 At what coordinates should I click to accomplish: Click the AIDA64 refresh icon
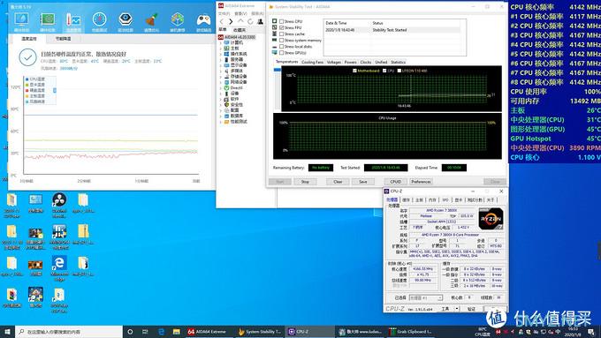(250, 21)
